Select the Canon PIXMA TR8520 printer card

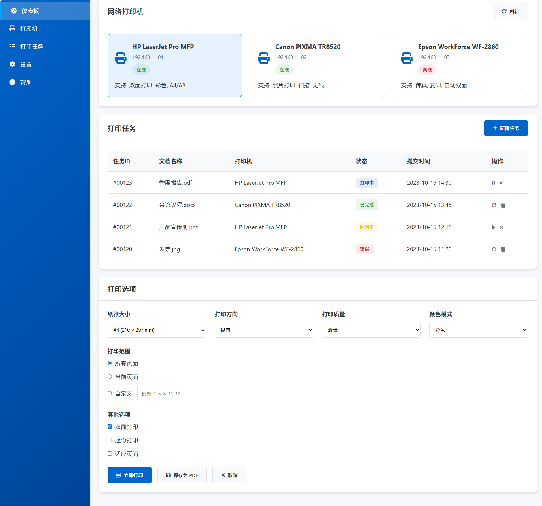pos(318,66)
